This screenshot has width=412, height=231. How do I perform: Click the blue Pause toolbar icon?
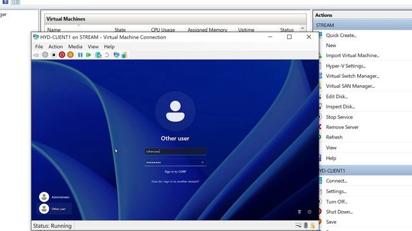pyautogui.click(x=80, y=55)
